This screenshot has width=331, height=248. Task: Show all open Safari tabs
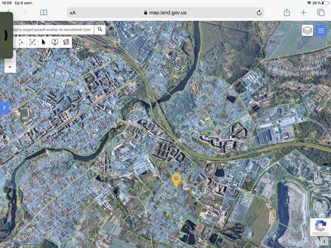[321, 13]
